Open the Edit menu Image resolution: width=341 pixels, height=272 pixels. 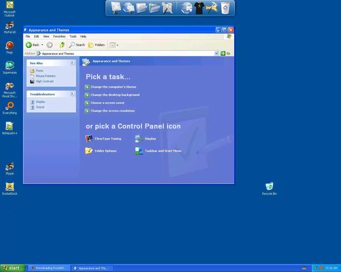pyautogui.click(x=36, y=36)
